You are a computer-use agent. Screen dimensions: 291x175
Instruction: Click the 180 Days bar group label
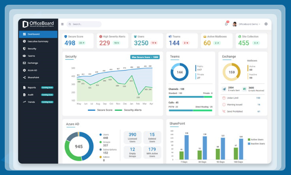(x=238, y=162)
